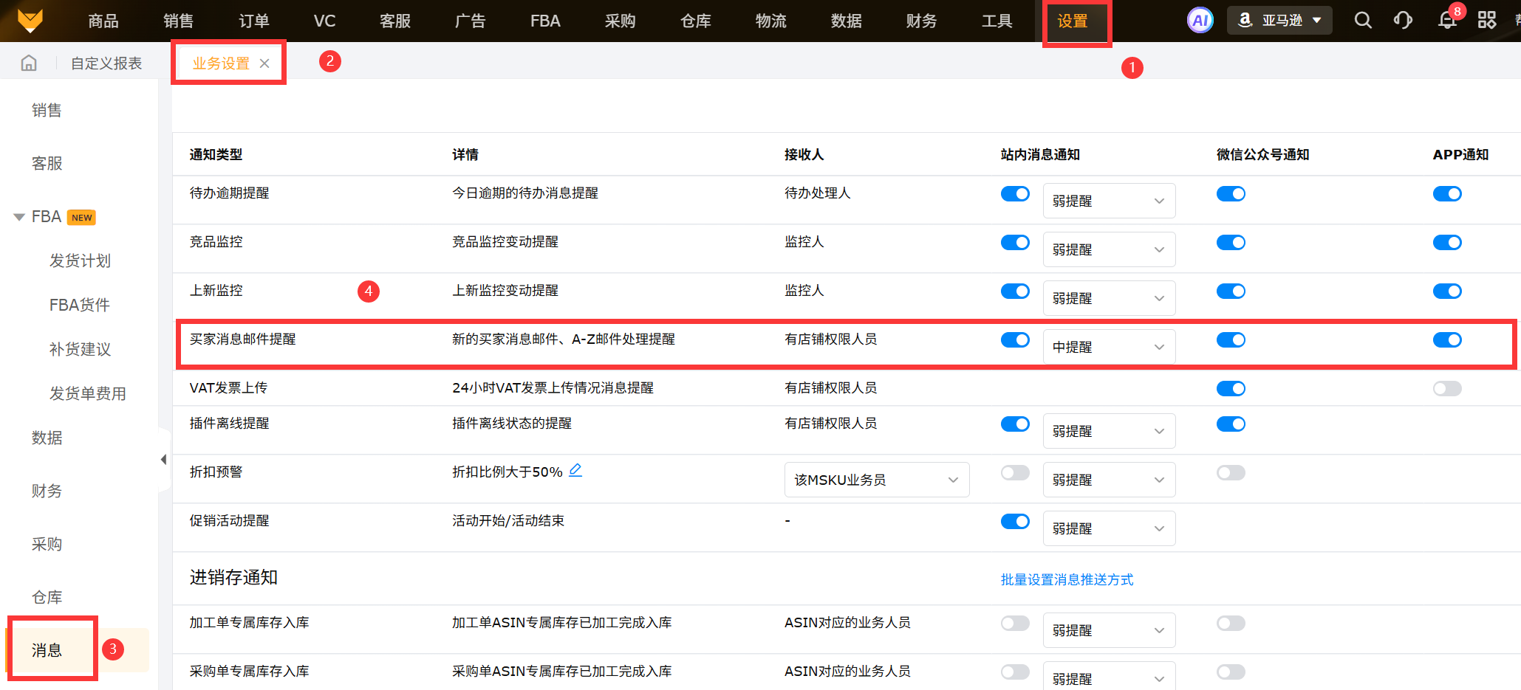
Task: Go to the home tab icon
Action: tap(29, 63)
